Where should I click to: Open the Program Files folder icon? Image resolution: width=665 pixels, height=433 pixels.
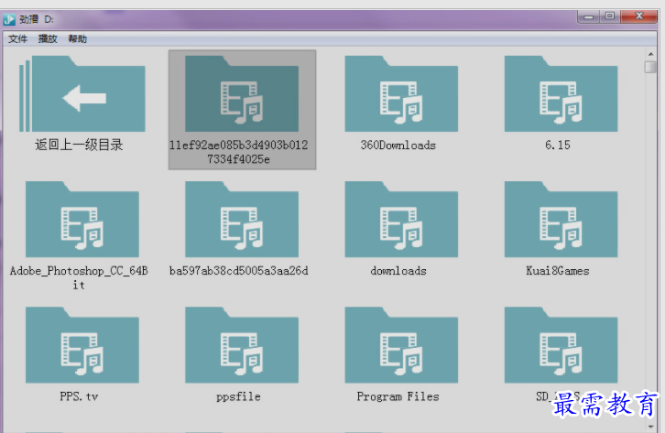[401, 345]
